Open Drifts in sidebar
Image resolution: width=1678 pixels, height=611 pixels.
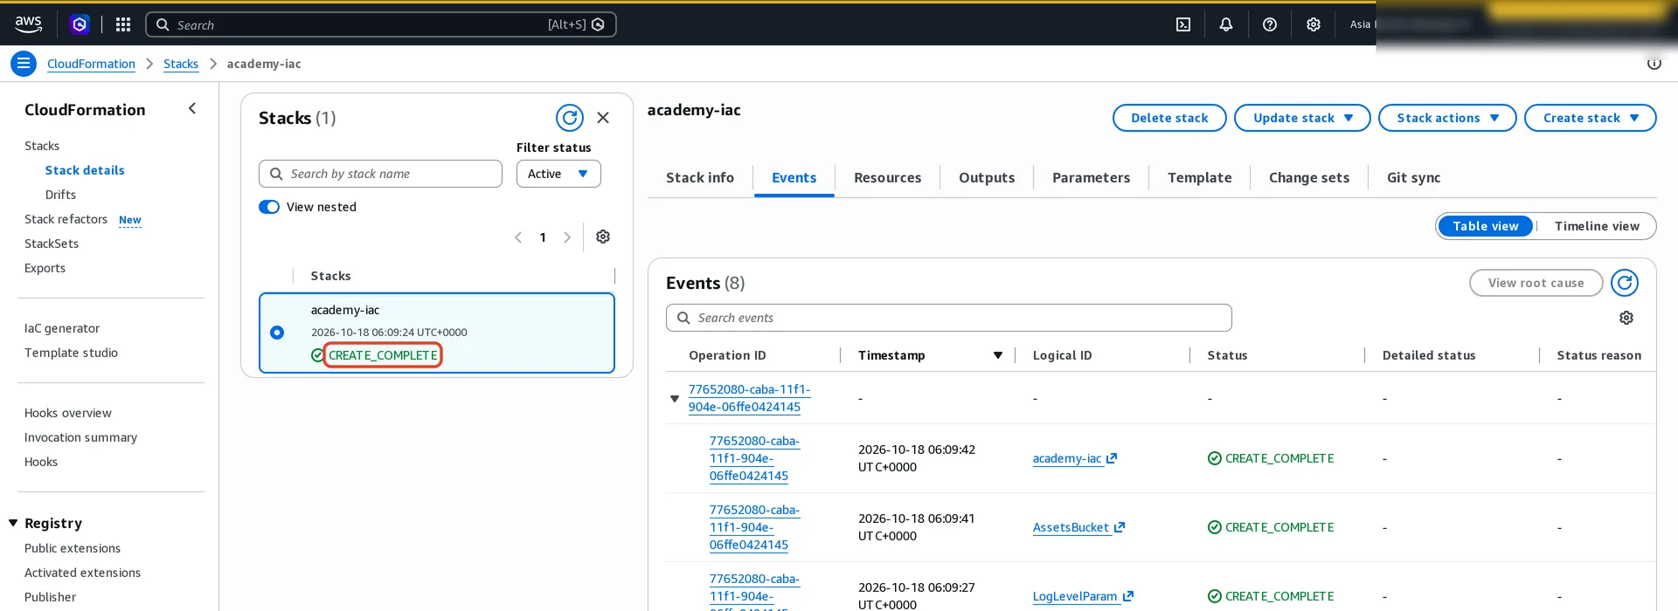pyautogui.click(x=60, y=195)
